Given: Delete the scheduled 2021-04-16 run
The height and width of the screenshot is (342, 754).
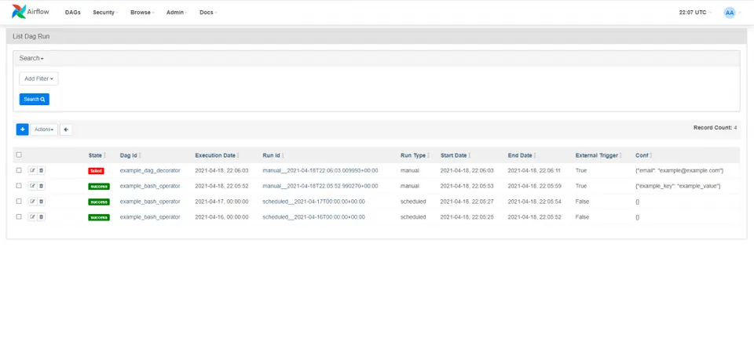Looking at the screenshot, I should (41, 216).
